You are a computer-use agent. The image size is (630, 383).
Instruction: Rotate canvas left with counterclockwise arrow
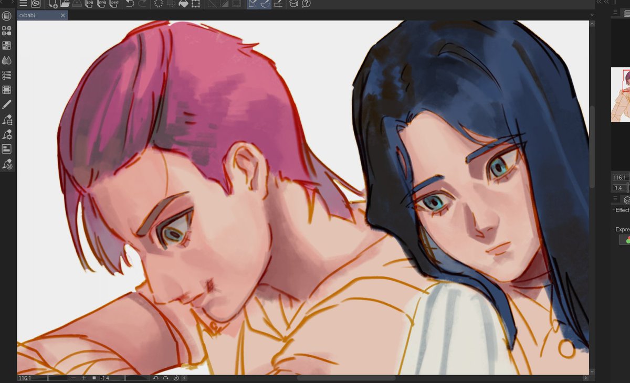(156, 378)
